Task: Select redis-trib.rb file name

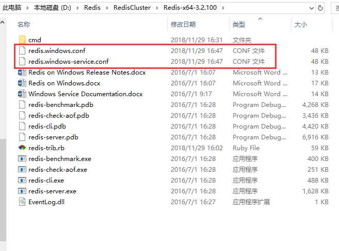Action: pos(46,148)
